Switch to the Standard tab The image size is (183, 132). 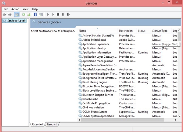tap(52, 124)
